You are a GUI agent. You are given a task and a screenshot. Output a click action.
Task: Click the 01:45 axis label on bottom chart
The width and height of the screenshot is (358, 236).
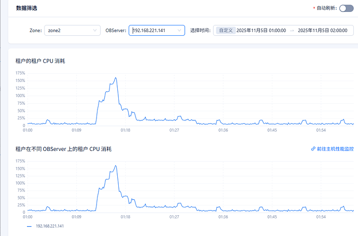coord(271,217)
